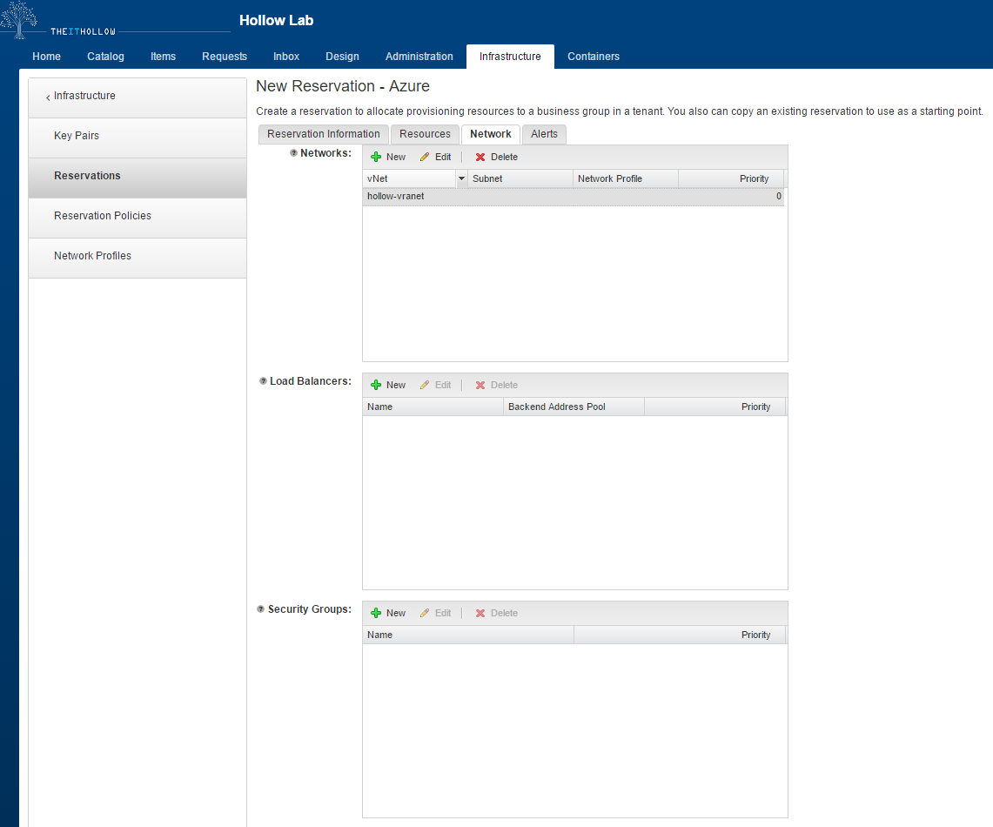Select Key Pairs in the sidebar
The height and width of the screenshot is (827, 993).
pyautogui.click(x=77, y=136)
